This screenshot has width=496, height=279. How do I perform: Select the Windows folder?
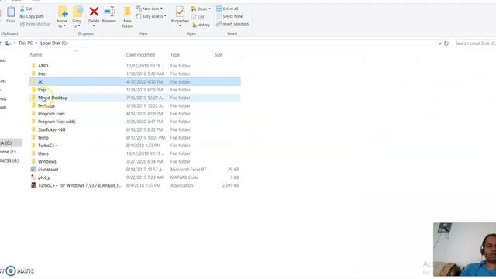(135, 161)
